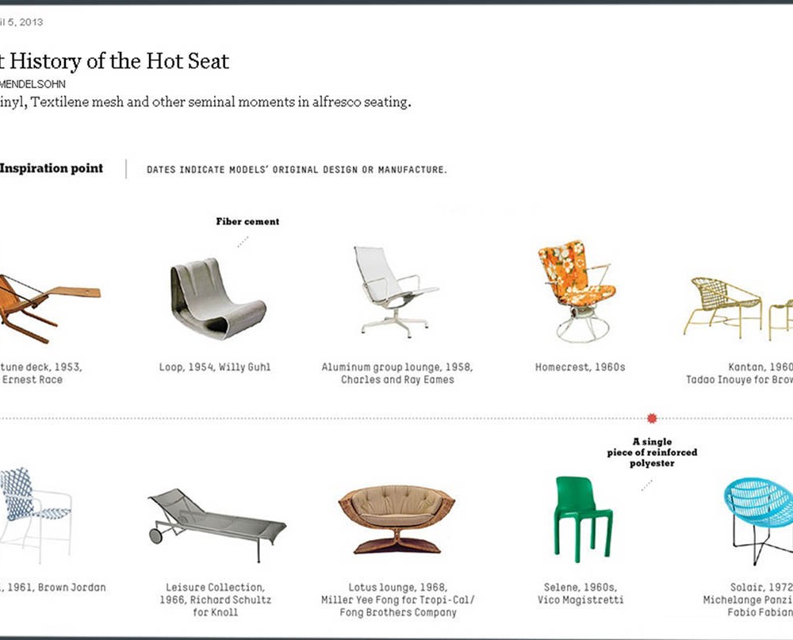Click the 'Inspiration point' section heading

coord(52,168)
